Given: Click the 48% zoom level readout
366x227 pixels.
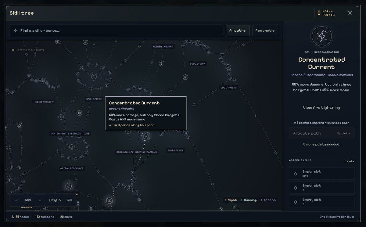Looking at the screenshot, I should click(x=28, y=200).
